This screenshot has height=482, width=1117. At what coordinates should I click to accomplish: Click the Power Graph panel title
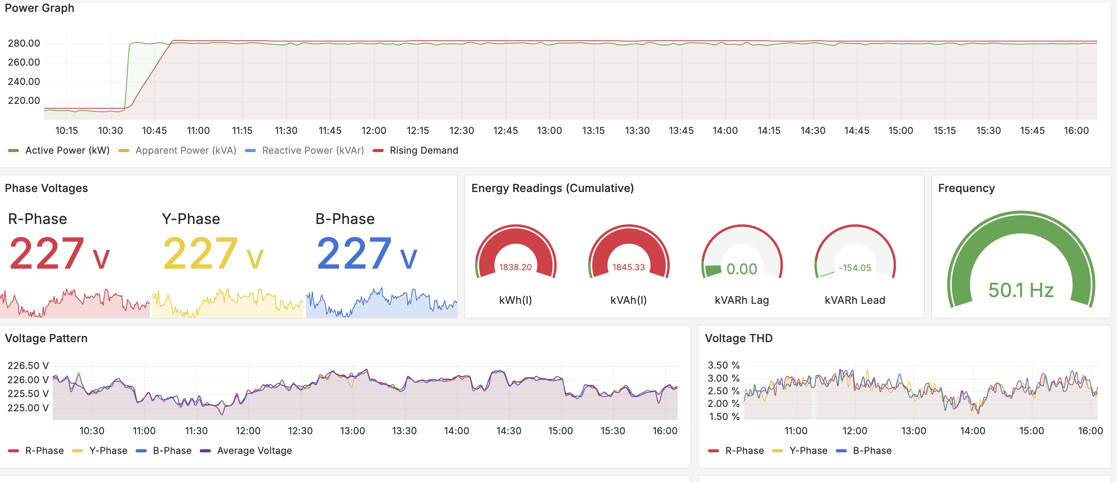point(40,8)
